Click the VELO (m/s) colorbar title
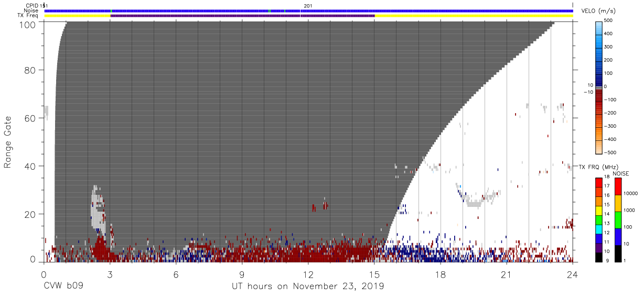The width and height of the screenshot is (644, 297). pos(598,11)
